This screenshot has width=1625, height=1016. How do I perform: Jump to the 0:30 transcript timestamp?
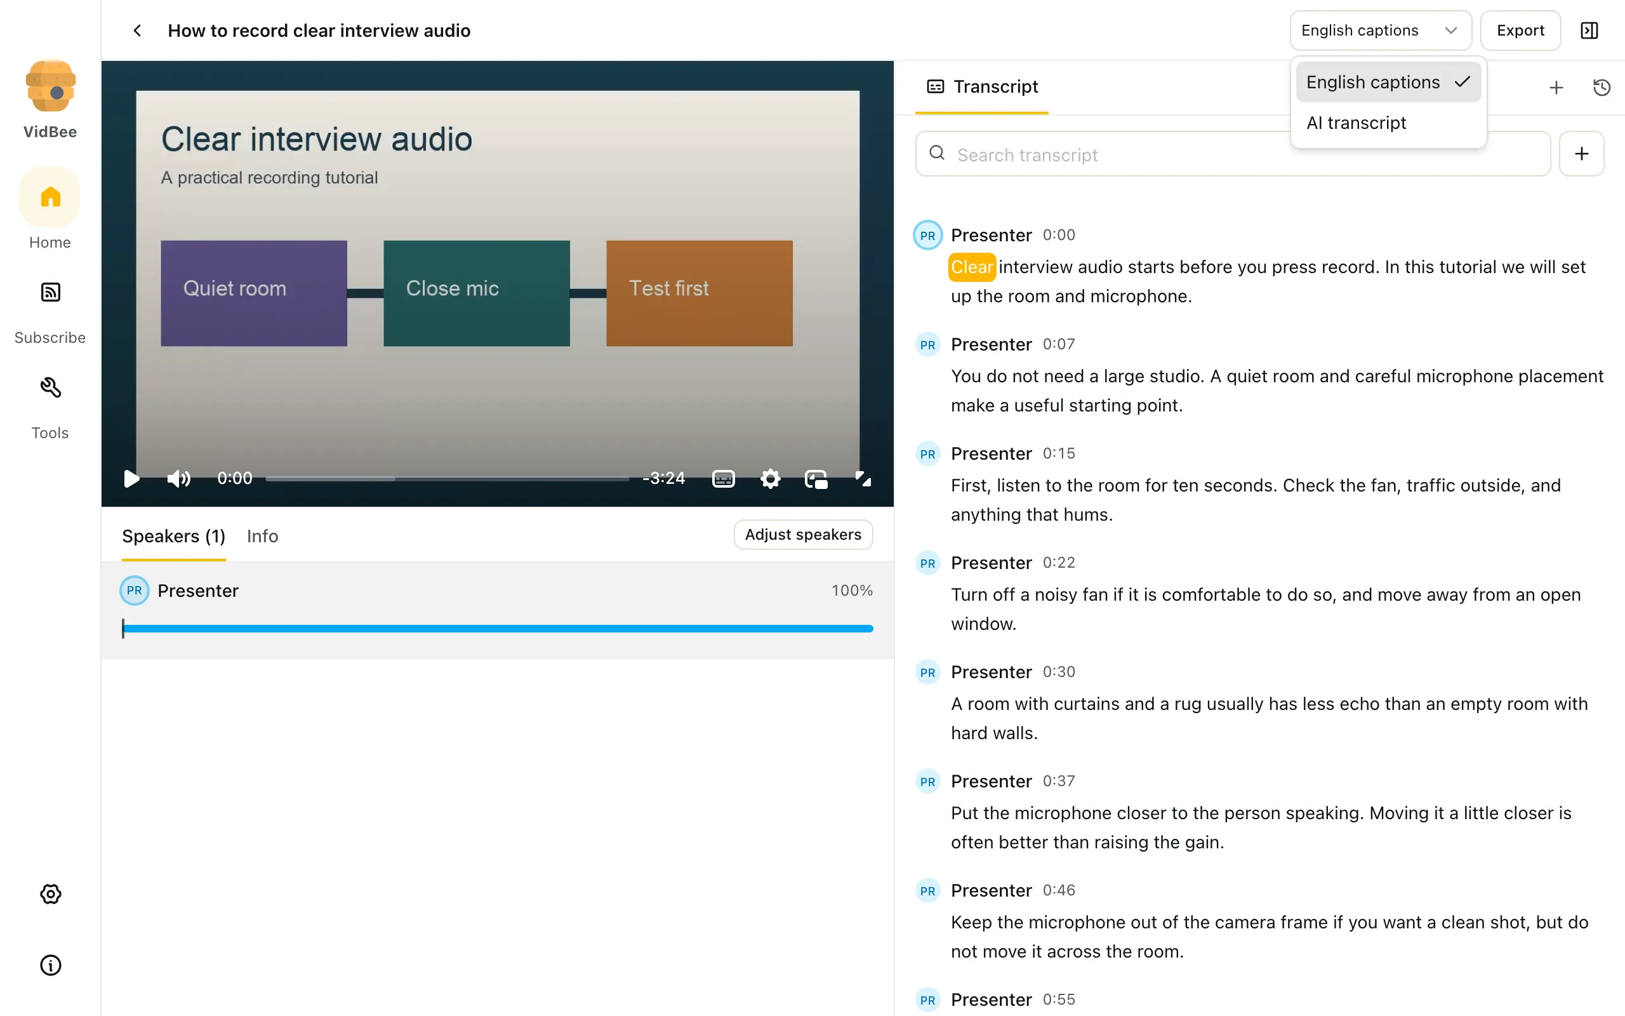[x=1059, y=672]
